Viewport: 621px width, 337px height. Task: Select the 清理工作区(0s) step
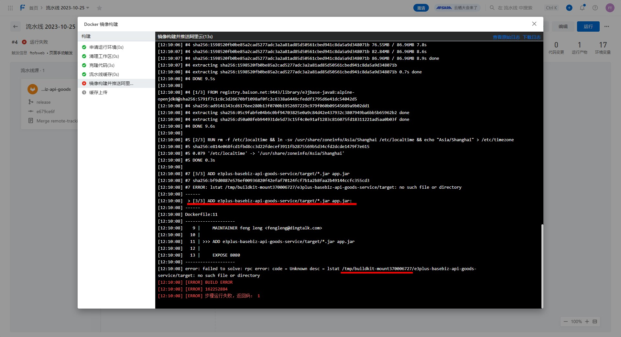(x=116, y=56)
